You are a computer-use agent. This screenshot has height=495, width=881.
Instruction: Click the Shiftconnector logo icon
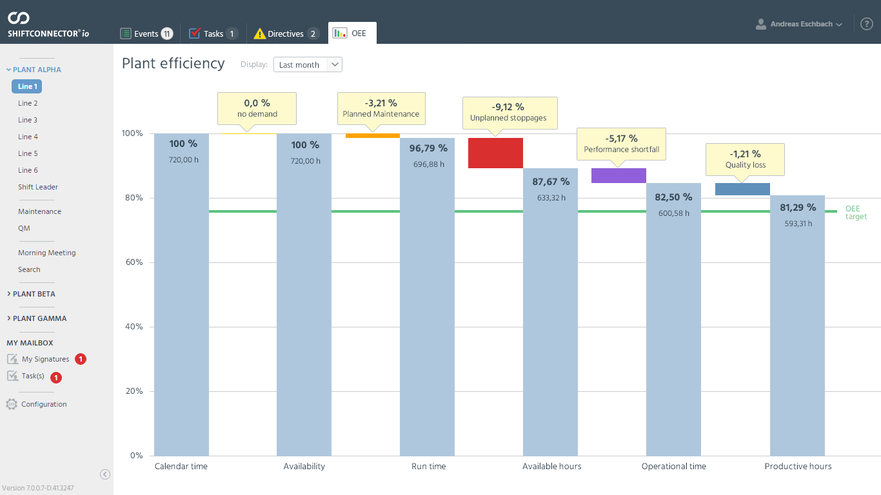tap(19, 18)
